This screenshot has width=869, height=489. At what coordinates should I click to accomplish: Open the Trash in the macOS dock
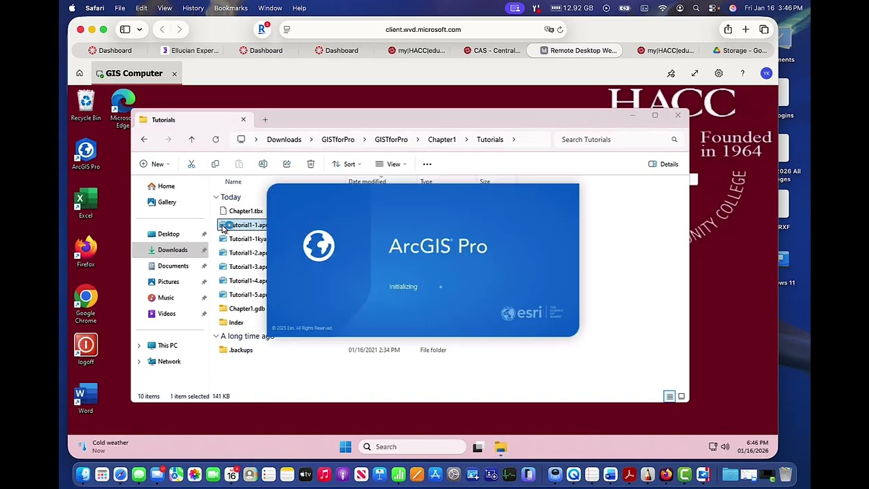coord(785,475)
